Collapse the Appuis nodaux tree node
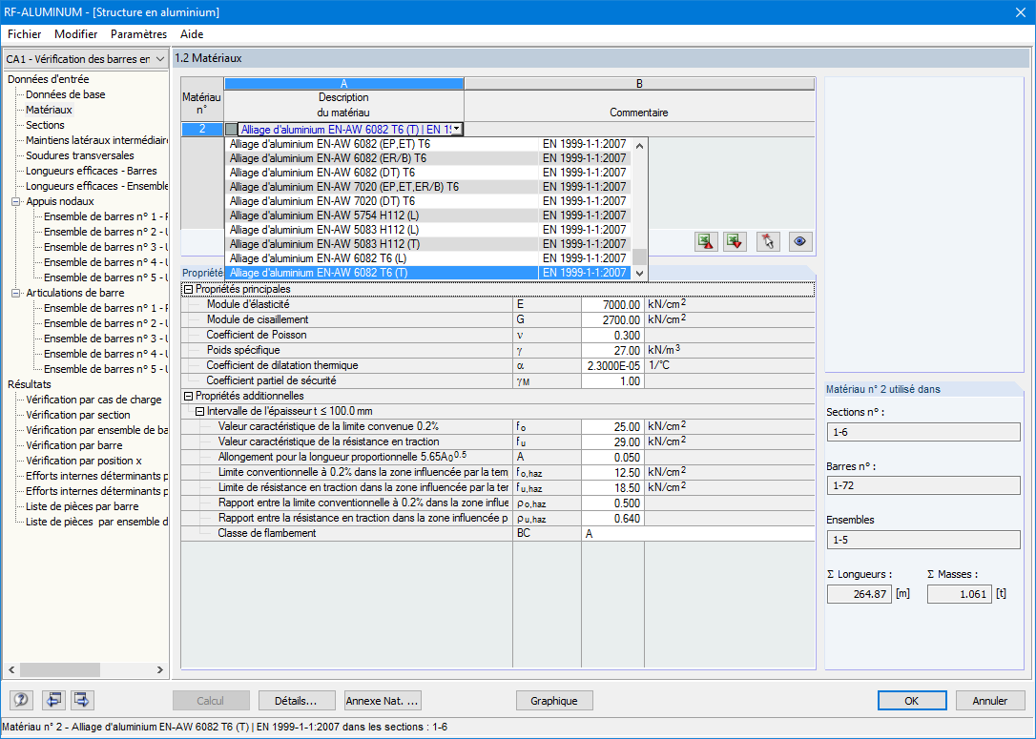1036x739 pixels. point(16,201)
